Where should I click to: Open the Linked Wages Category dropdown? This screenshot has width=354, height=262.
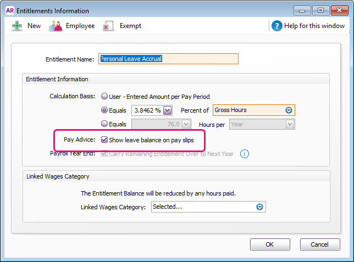coord(259,207)
